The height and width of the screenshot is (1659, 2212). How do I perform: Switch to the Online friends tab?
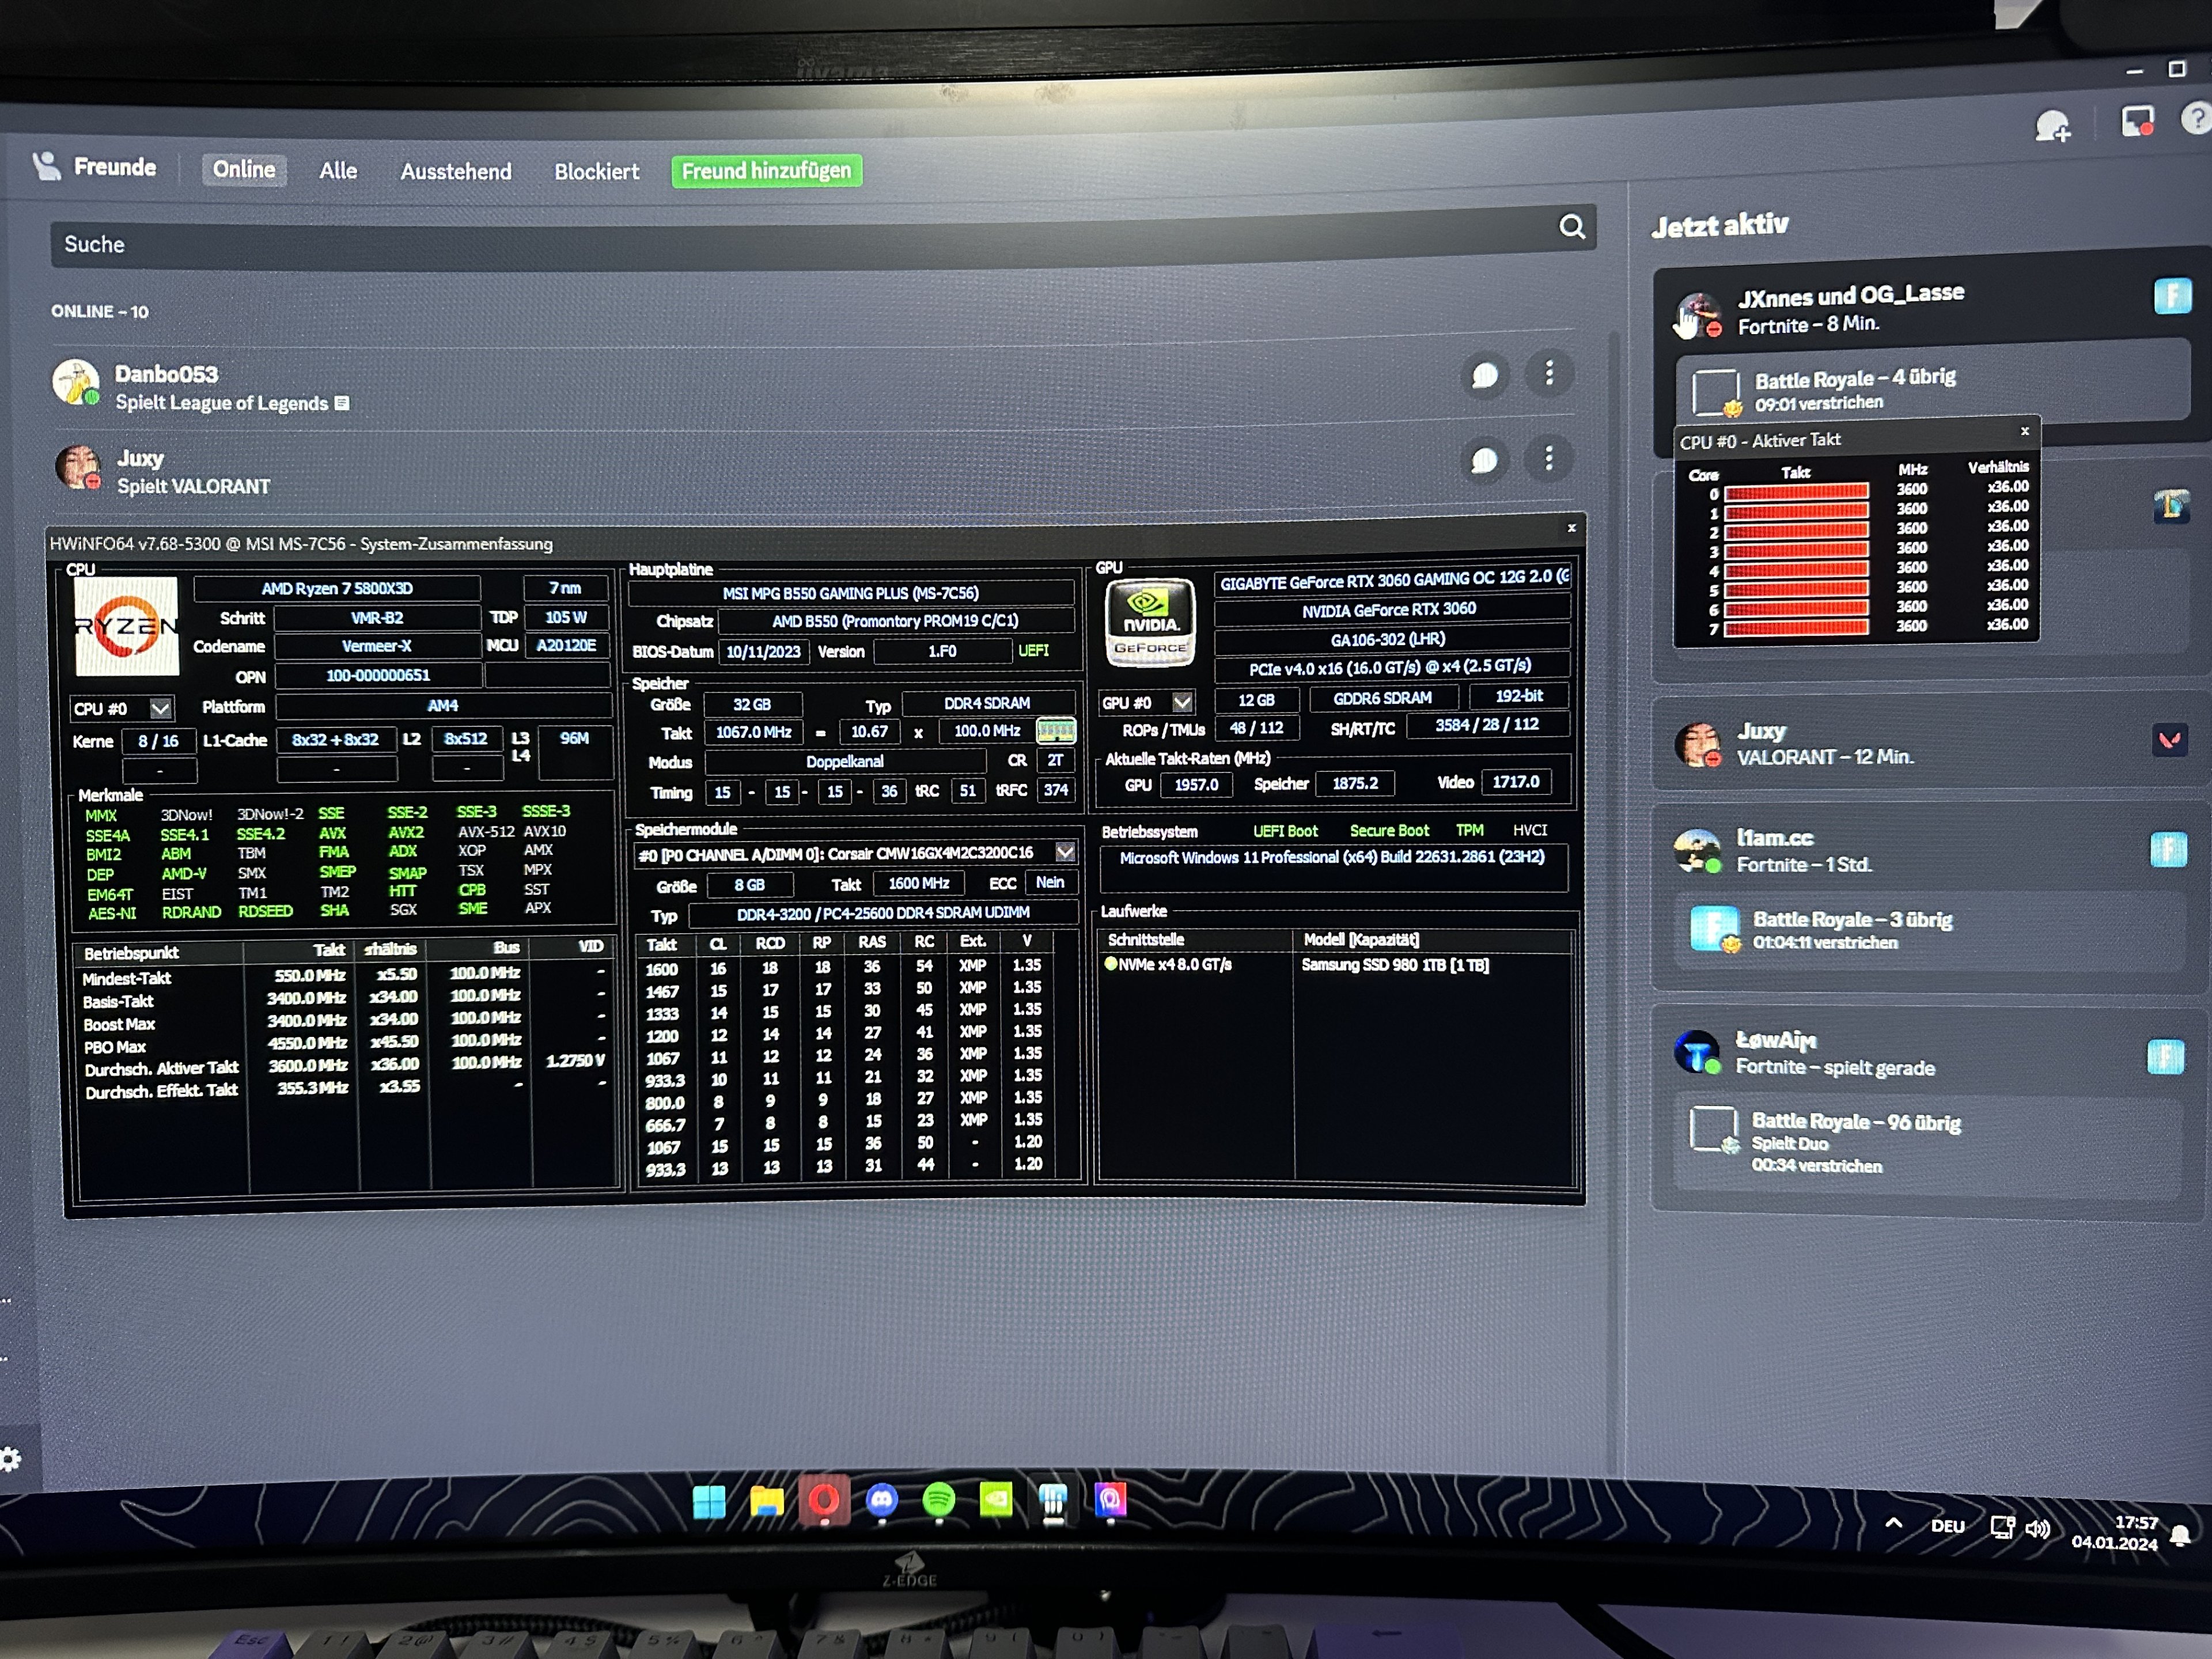coord(244,169)
